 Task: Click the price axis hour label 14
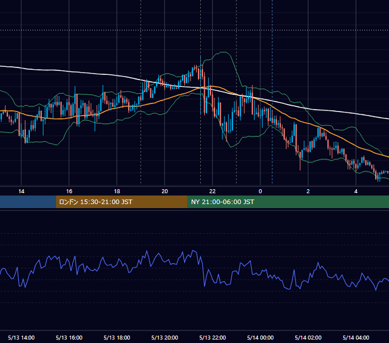click(x=21, y=192)
